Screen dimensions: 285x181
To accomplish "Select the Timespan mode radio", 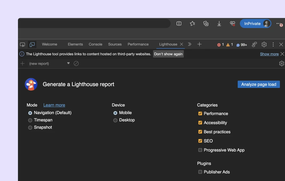I will pos(30,120).
